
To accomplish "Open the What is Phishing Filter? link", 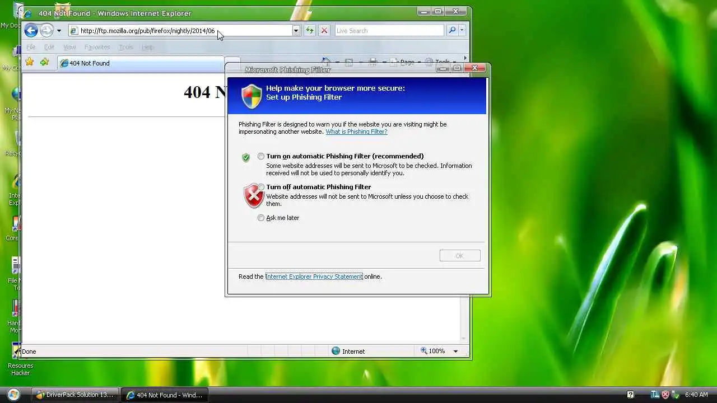I will 356,132.
